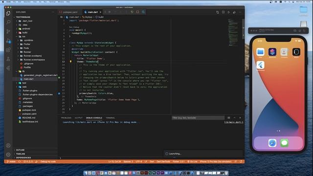Open Safari in the simulator dock
This screenshot has width=313, height=176.
(x=272, y=143)
